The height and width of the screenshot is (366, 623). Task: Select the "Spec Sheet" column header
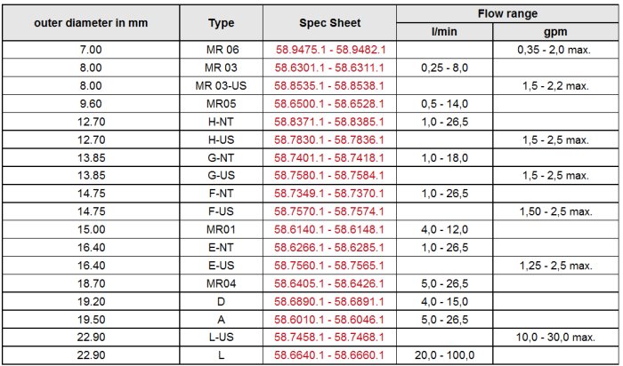[329, 22]
